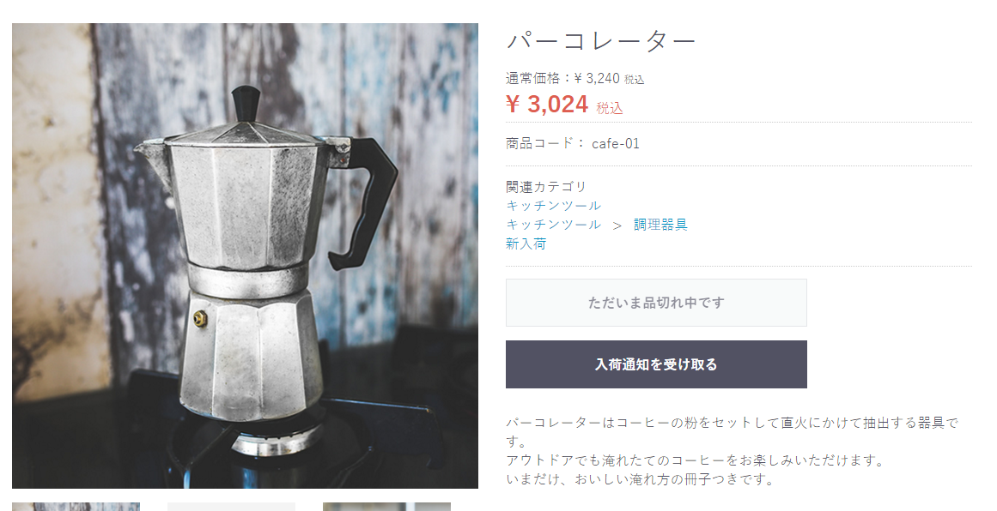Open the キッチンツール link preceding 調理器具
Screen dimensions: 997x511
553,225
